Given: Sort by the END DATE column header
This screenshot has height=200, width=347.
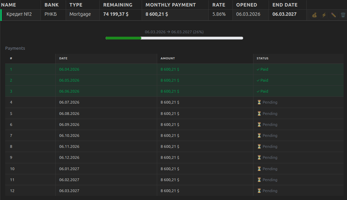Looking at the screenshot, I should pyautogui.click(x=285, y=5).
